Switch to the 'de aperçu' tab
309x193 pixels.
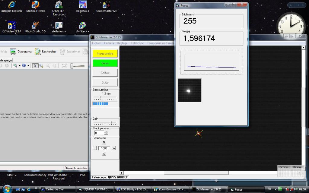coord(6,60)
